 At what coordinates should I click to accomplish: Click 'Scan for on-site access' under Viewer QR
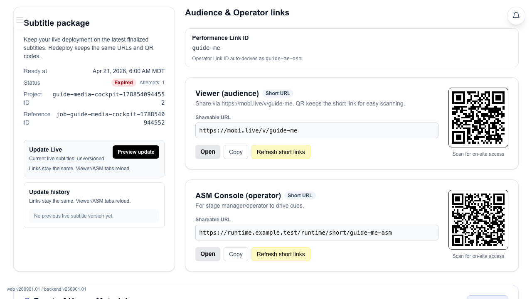(478, 154)
